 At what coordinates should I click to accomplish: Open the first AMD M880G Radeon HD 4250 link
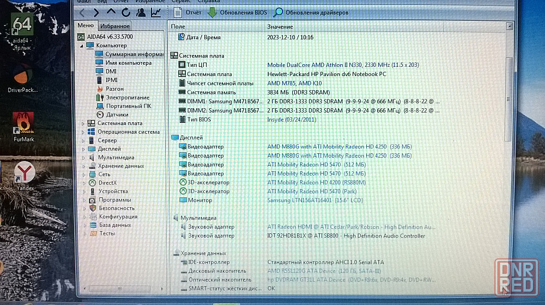coord(339,147)
